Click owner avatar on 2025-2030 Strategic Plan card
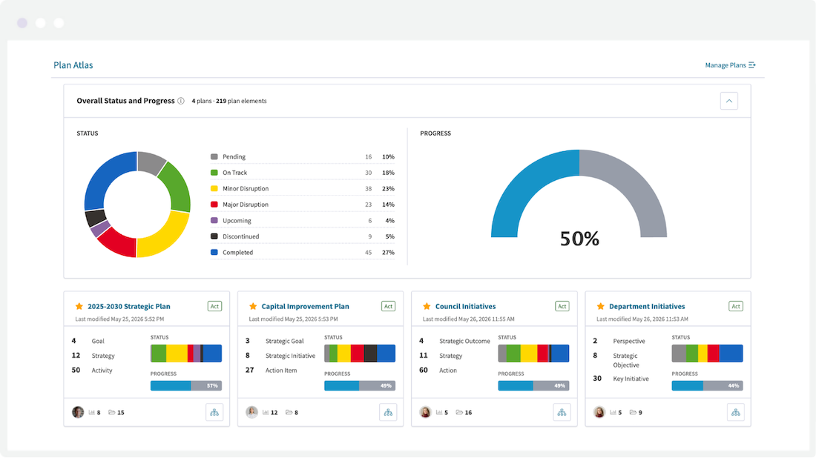 (78, 412)
